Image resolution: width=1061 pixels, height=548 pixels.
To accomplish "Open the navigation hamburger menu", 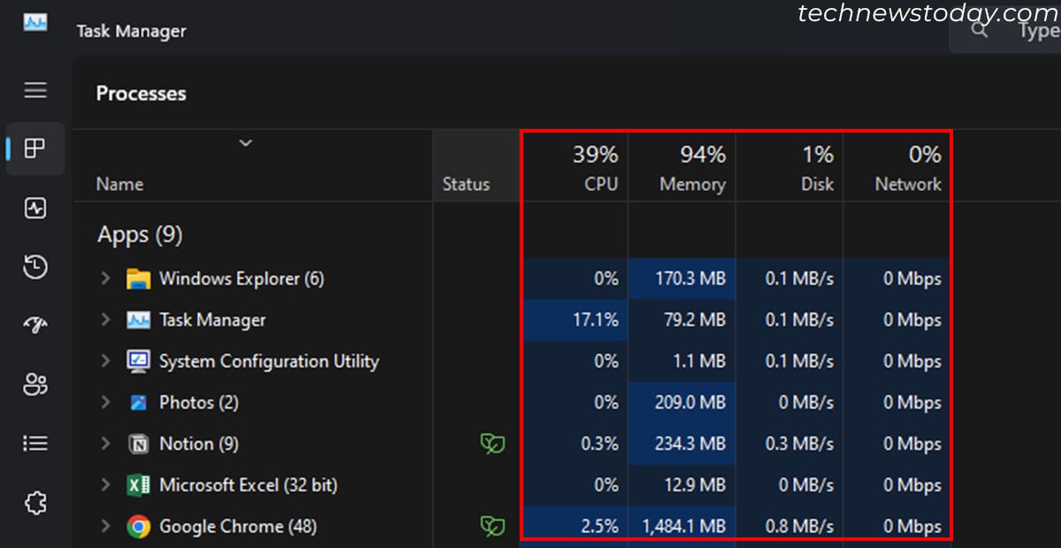I will 35,90.
